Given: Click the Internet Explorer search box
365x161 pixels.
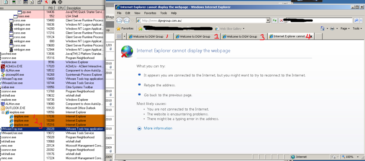Looking at the screenshot, I should [319, 20].
